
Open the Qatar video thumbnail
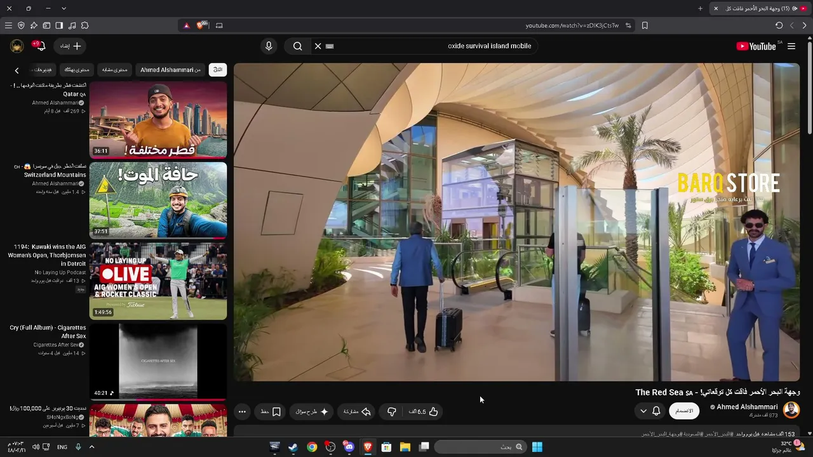pos(158,119)
